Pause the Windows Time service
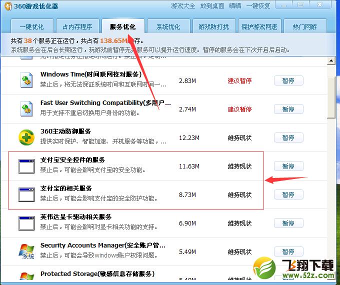Viewport: 340px width, 285px height. [288, 80]
